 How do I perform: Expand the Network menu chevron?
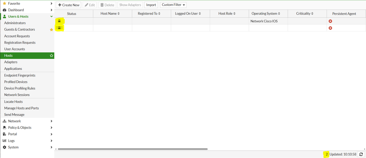tap(51, 121)
